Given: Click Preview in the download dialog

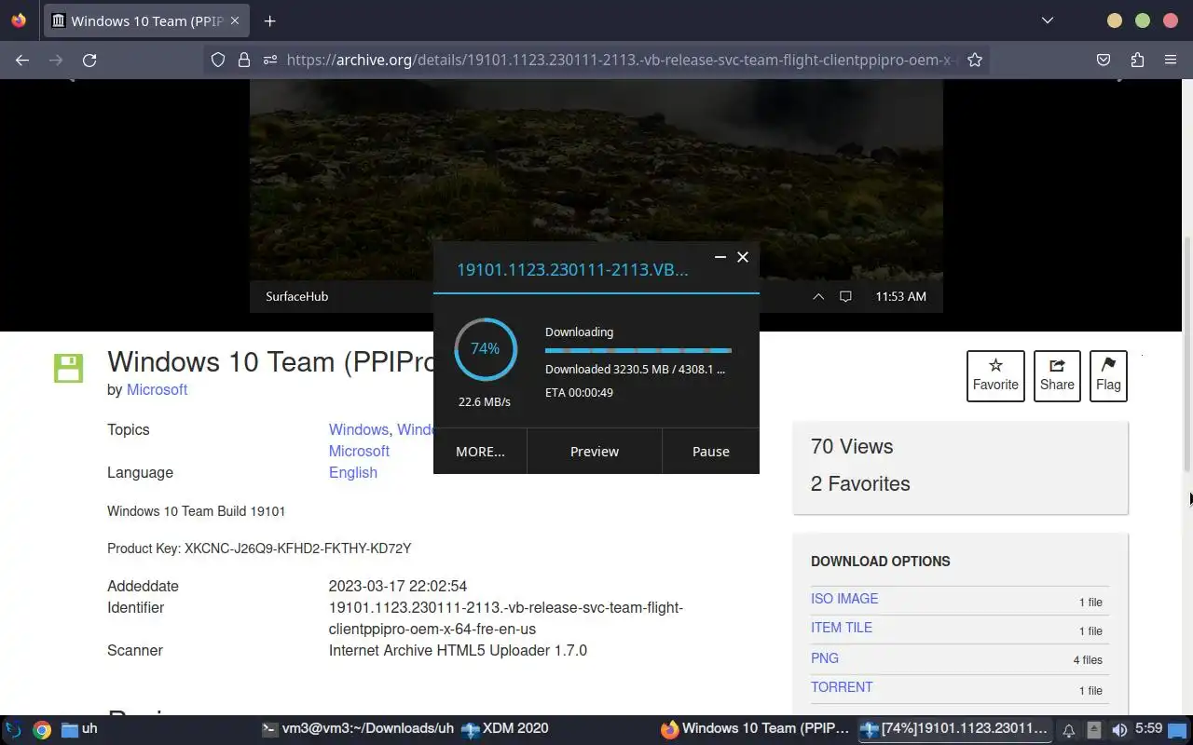Looking at the screenshot, I should pos(595,451).
